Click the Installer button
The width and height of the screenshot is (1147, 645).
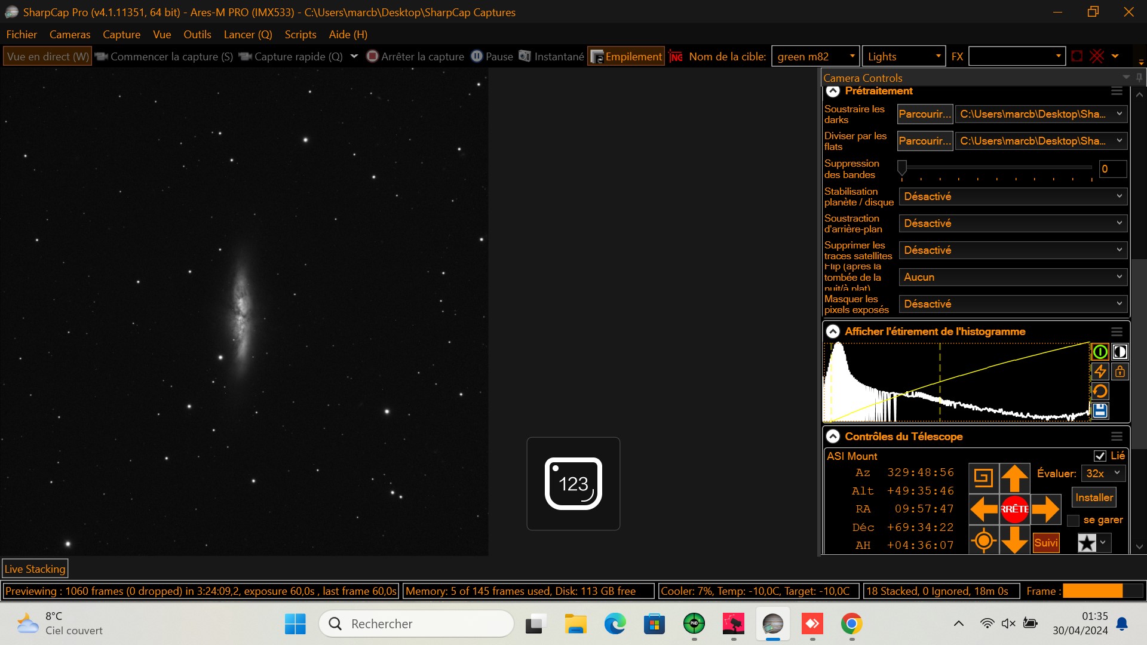tap(1094, 497)
